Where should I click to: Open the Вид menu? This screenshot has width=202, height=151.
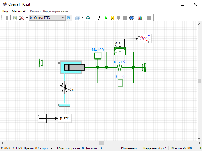pyautogui.click(x=5, y=11)
